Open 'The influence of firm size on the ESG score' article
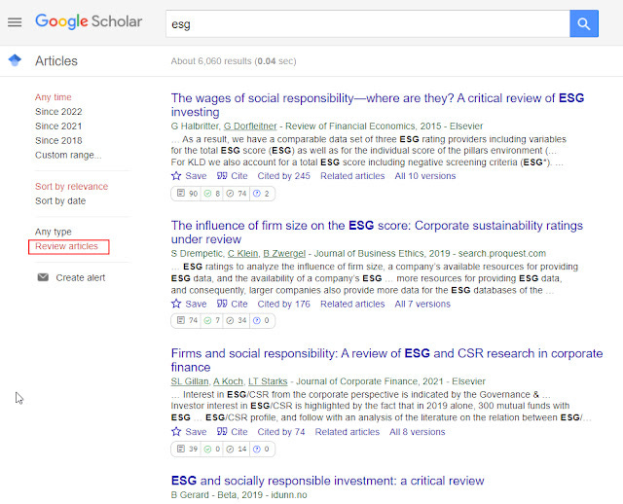623x504 pixels. [377, 233]
